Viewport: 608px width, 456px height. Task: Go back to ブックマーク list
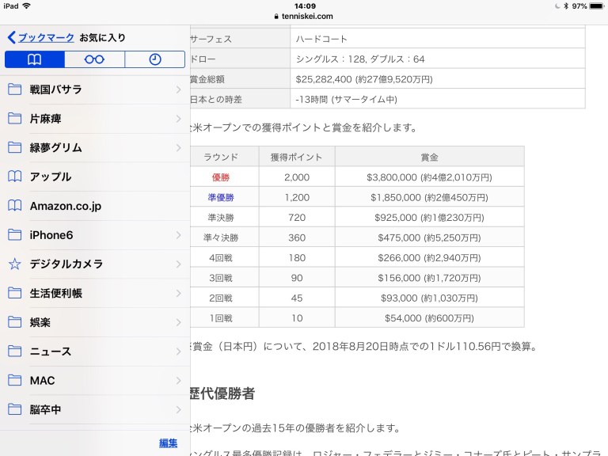pyautogui.click(x=41, y=37)
